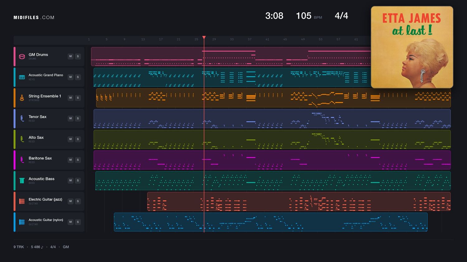
Task: Solo the Acoustic Guitar (nylon) track
Action: pos(78,222)
